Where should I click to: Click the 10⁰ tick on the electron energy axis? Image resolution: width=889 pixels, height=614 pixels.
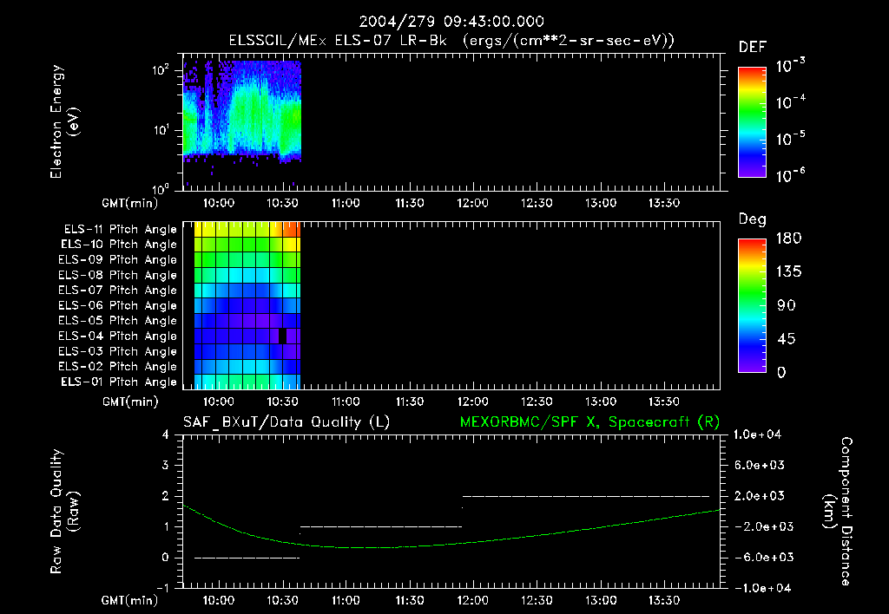click(x=161, y=189)
